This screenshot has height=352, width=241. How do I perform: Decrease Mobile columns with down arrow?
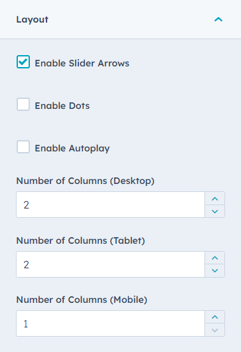tap(214, 330)
